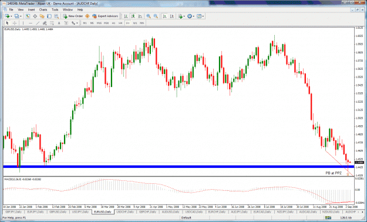Open the Tools menu
The image size is (367, 222).
coord(55,10)
